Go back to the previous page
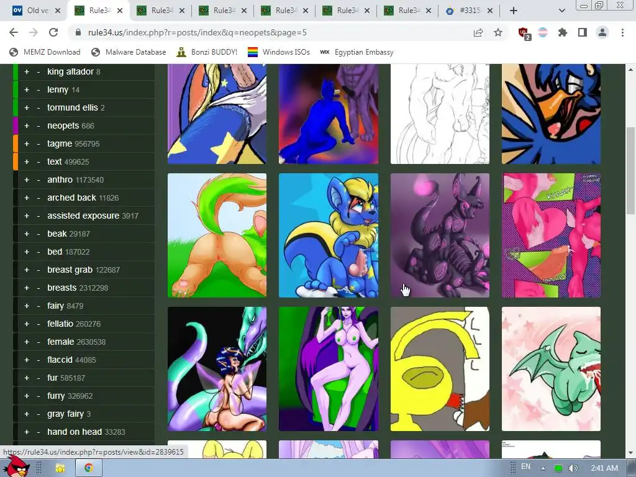This screenshot has height=477, width=636. (x=14, y=32)
